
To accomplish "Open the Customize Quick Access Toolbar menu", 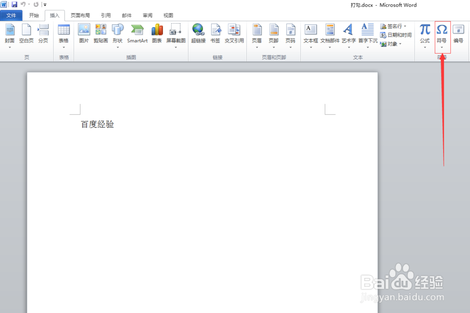I will pyautogui.click(x=45, y=5).
